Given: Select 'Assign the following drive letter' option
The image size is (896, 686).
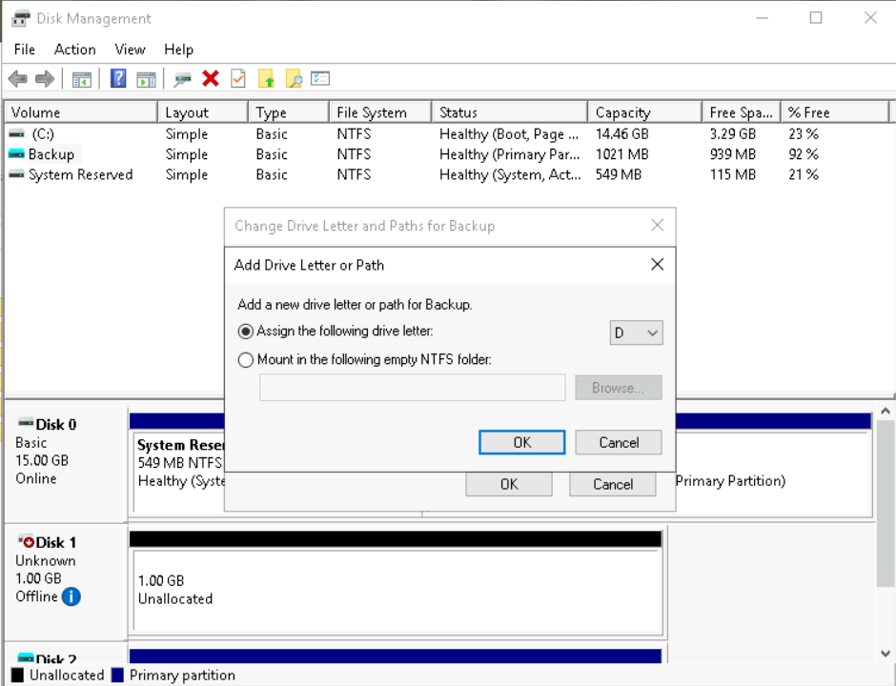Looking at the screenshot, I should 247,332.
